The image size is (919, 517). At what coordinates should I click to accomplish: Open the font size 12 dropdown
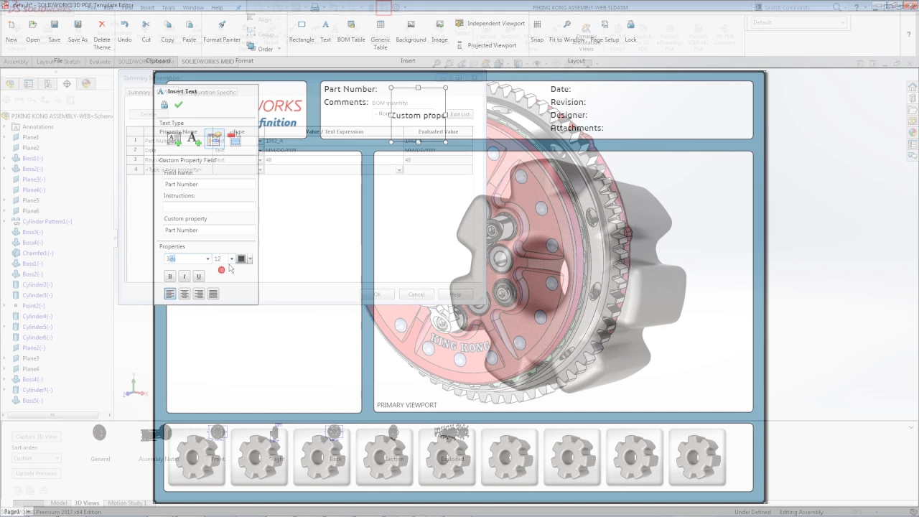[231, 259]
